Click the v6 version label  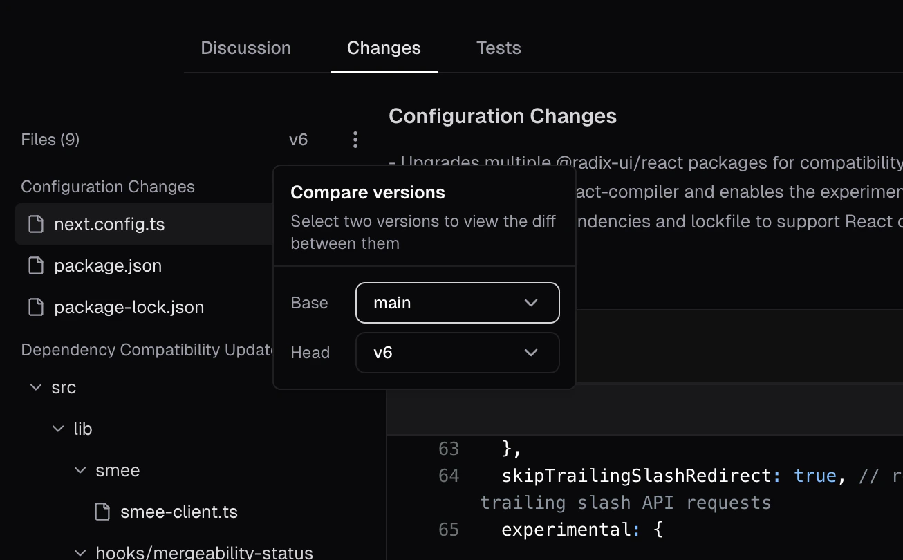point(298,140)
